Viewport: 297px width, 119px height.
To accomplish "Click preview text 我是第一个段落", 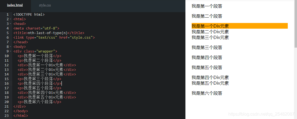I will [x=207, y=6].
